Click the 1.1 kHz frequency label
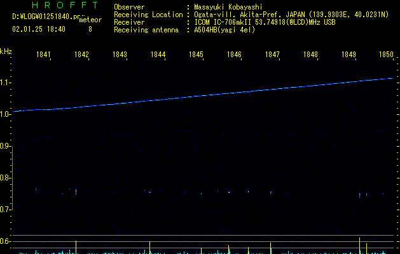 coord(5,83)
